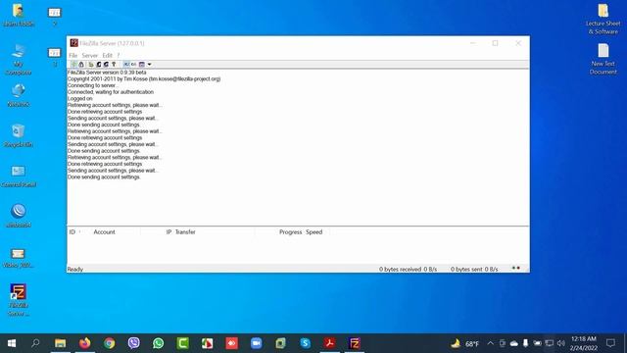This screenshot has width=627, height=353.
Task: Switch path display to /C/ format
Action: (126, 64)
